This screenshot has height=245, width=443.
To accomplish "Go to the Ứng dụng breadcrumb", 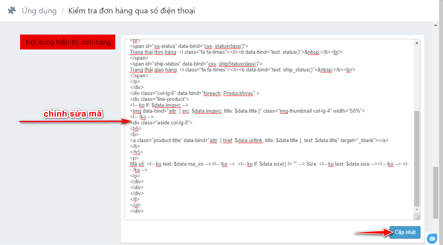I will 39,11.
